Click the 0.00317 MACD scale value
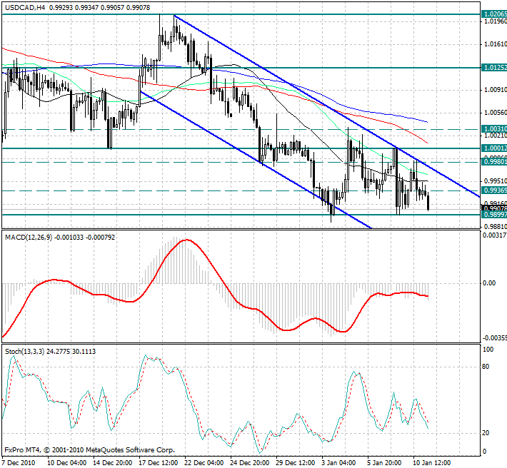The width and height of the screenshot is (507, 468). pos(495,235)
